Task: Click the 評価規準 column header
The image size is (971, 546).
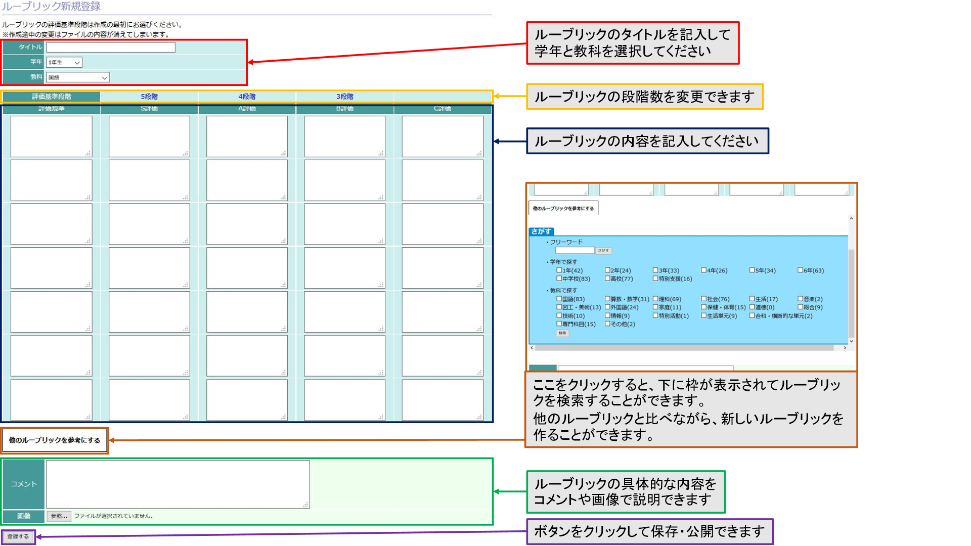Action: pos(51,109)
